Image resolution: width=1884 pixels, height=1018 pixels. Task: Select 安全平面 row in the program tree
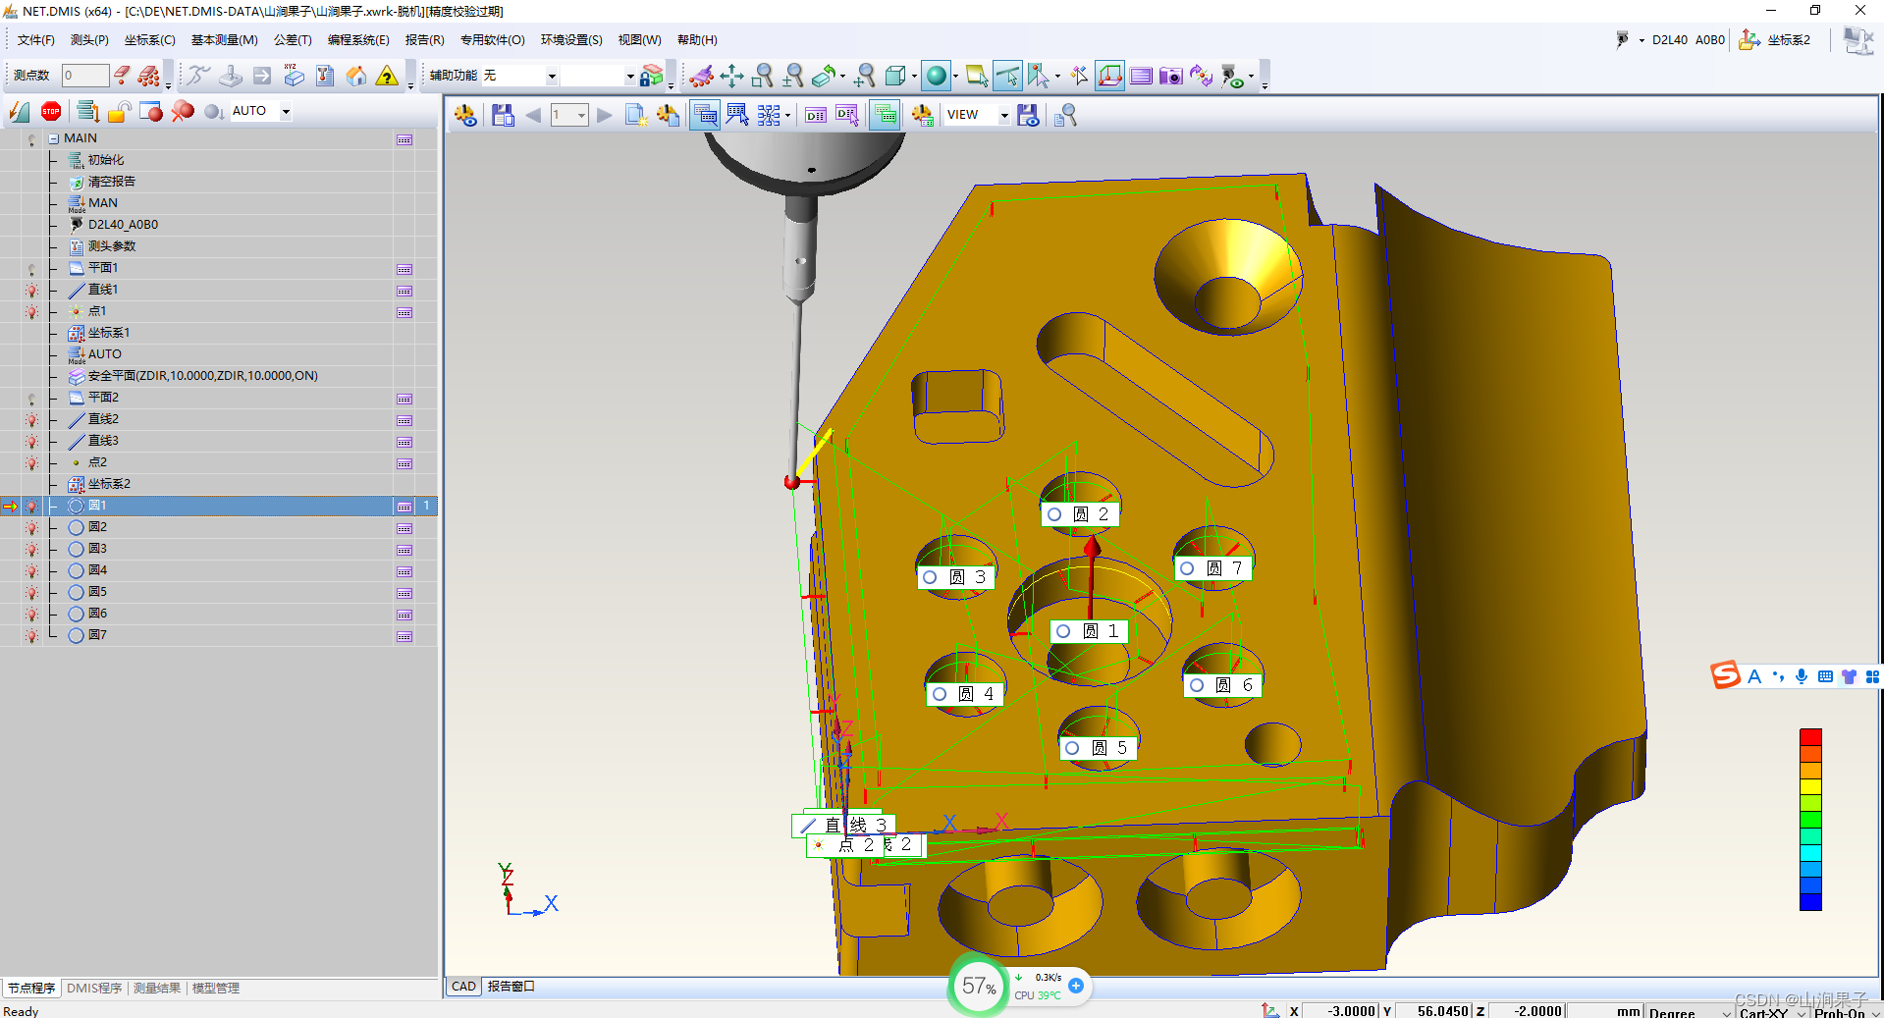202,376
